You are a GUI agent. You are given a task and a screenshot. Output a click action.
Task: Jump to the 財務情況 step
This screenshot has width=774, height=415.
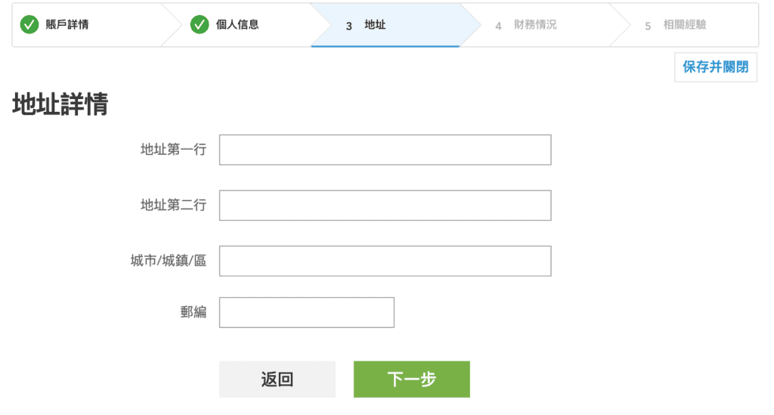point(535,25)
